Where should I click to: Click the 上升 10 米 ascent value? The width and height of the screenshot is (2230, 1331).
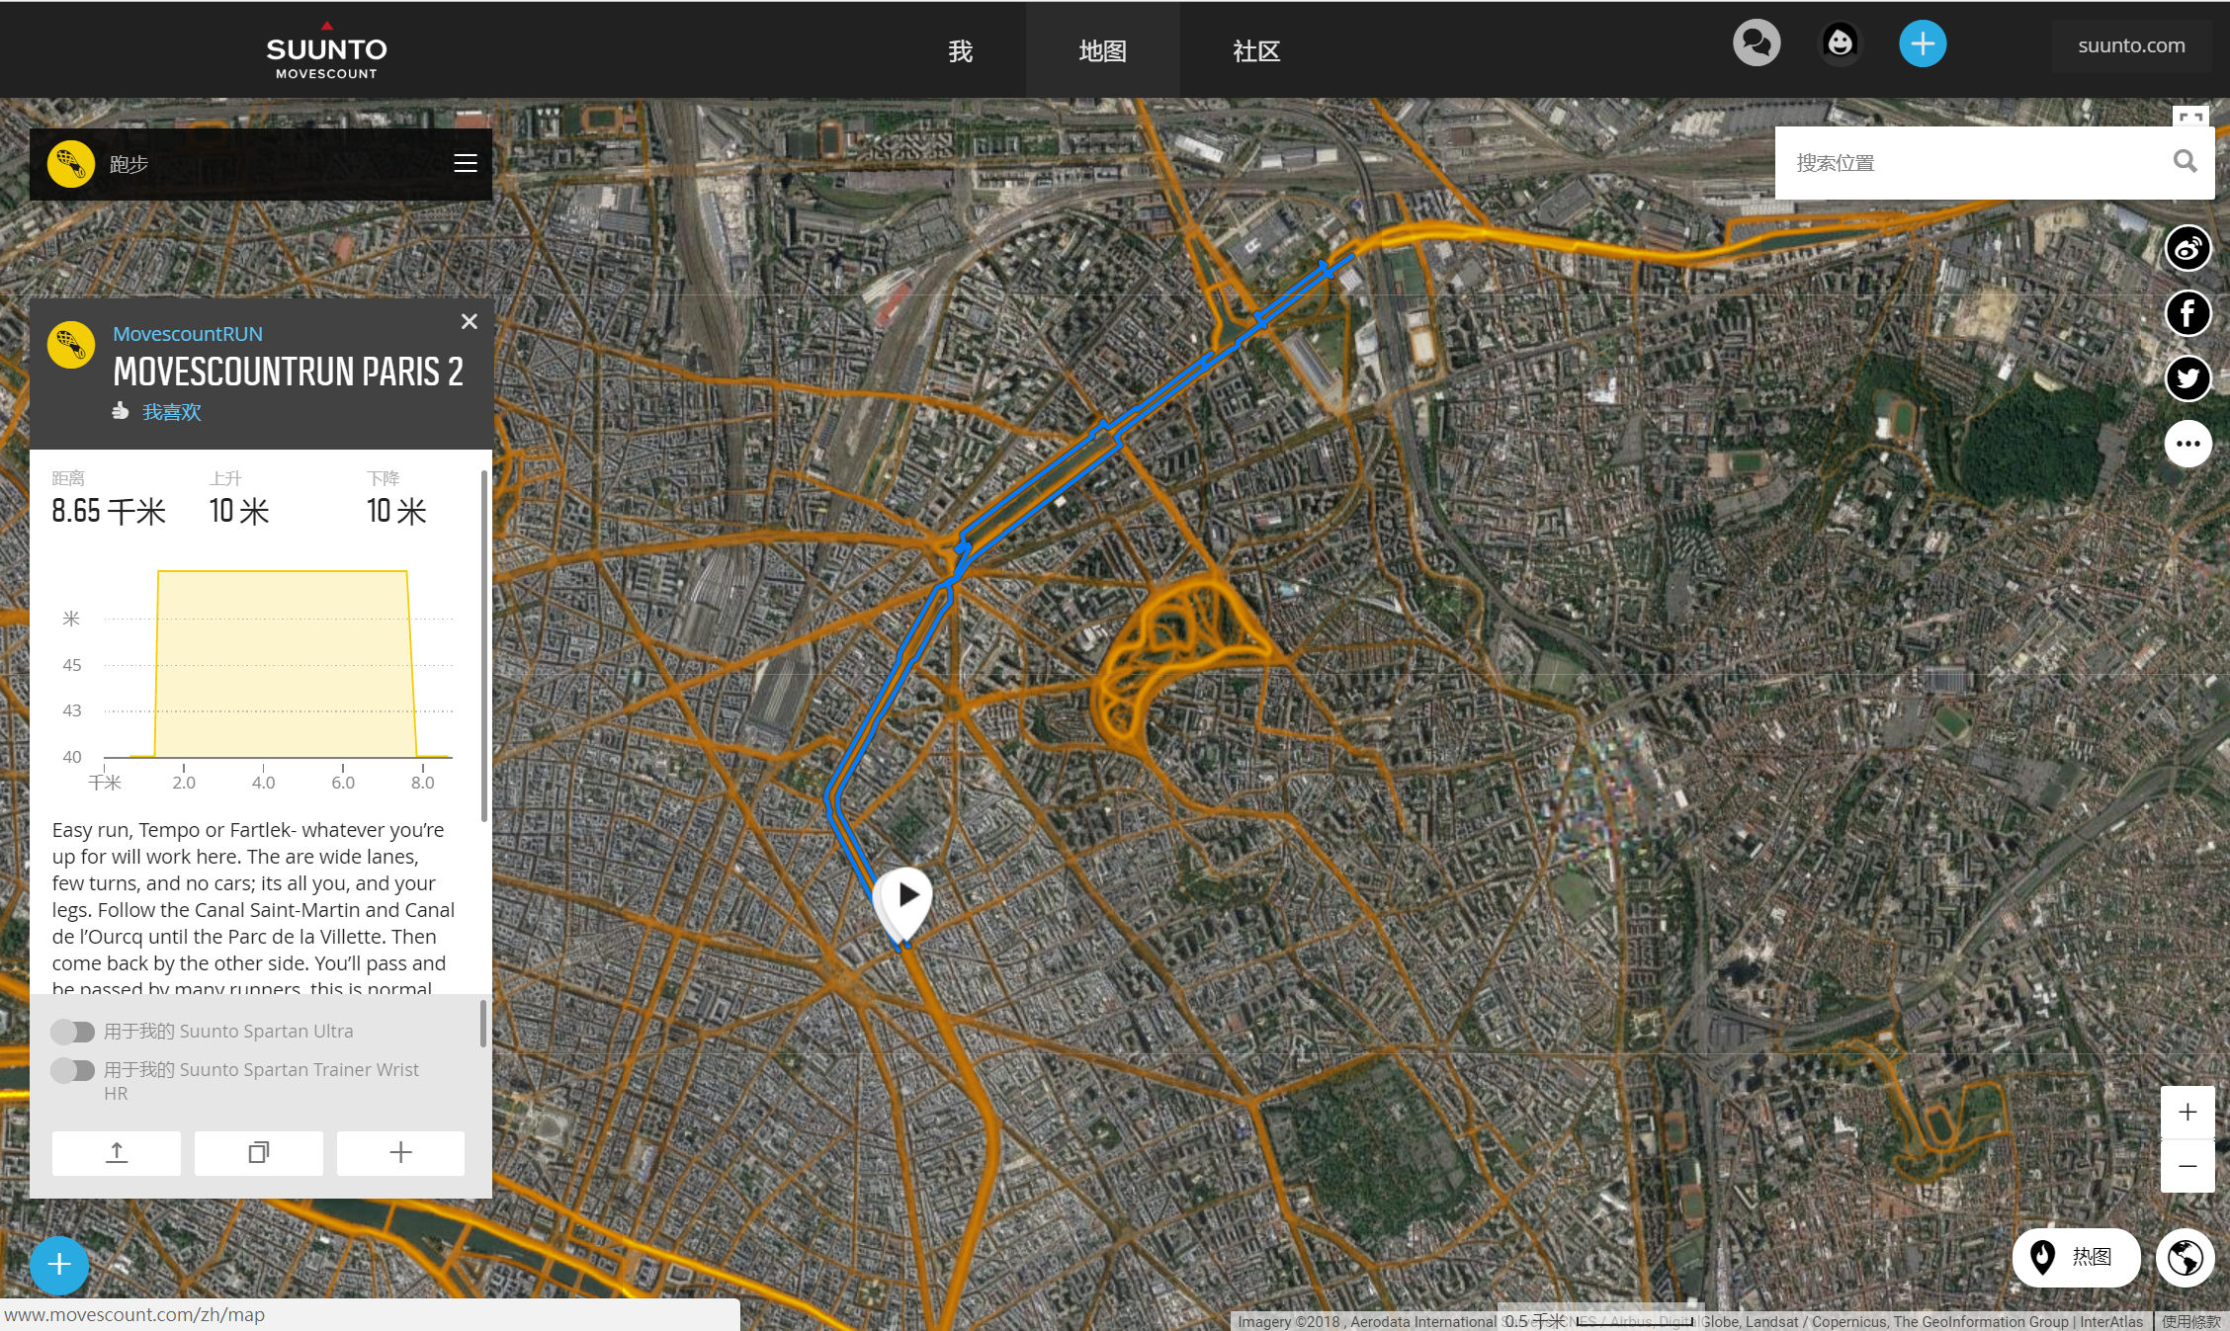click(x=239, y=511)
